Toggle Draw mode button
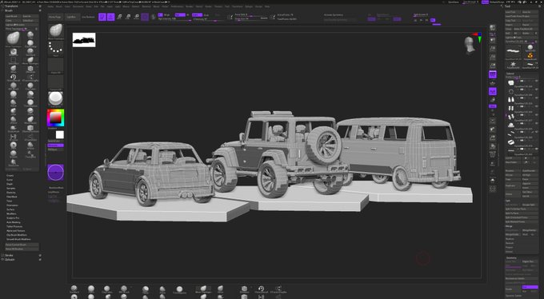Screen dimensions: 544x299 [110, 17]
